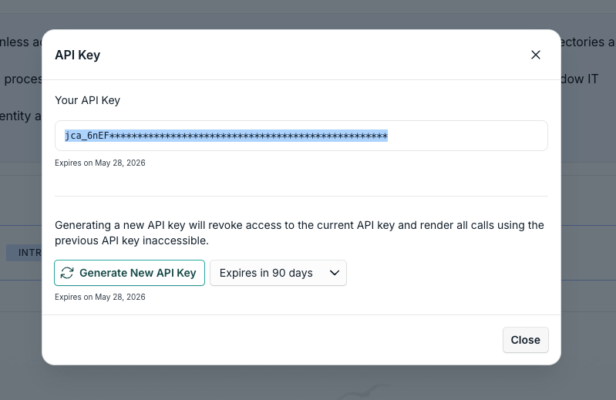This screenshot has width=616, height=400.
Task: Close the dialog with the X icon
Action: coord(536,55)
